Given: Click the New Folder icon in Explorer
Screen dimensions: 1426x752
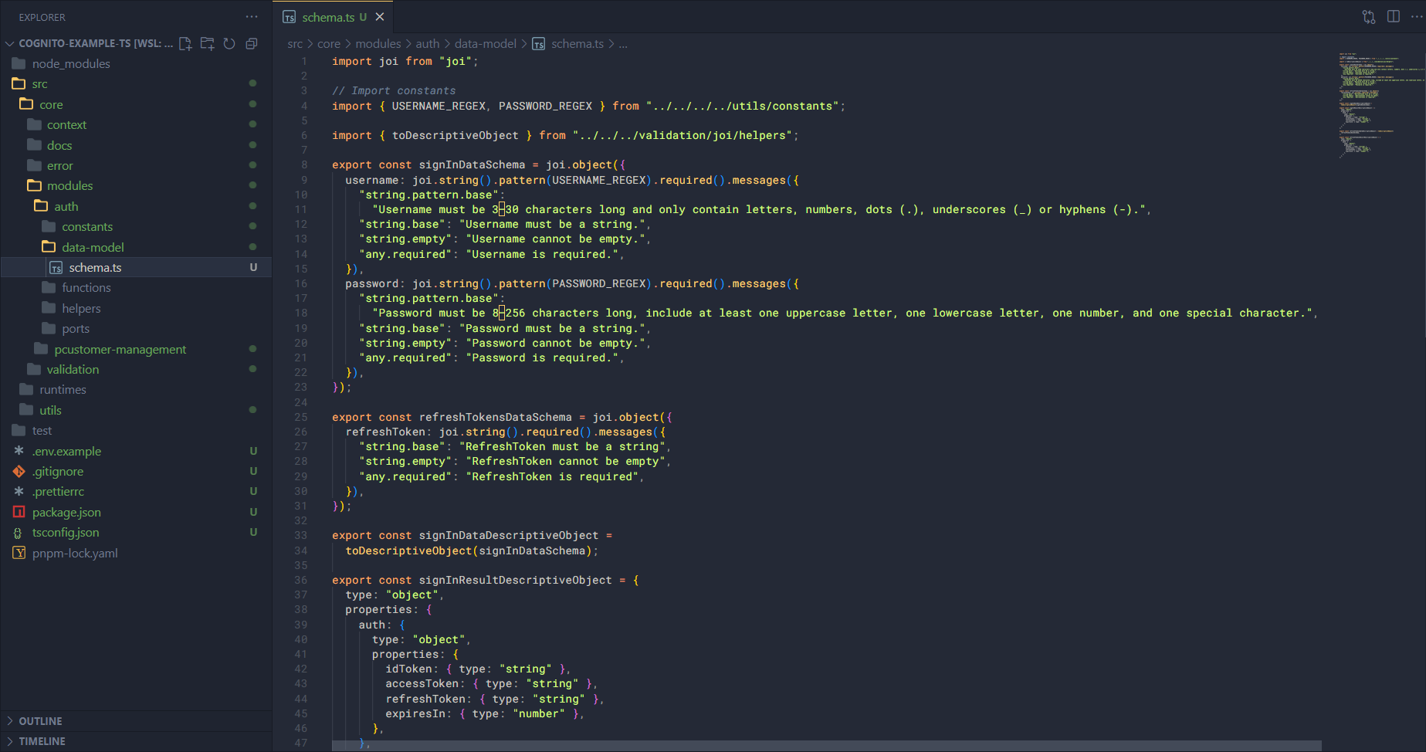Looking at the screenshot, I should click(207, 44).
